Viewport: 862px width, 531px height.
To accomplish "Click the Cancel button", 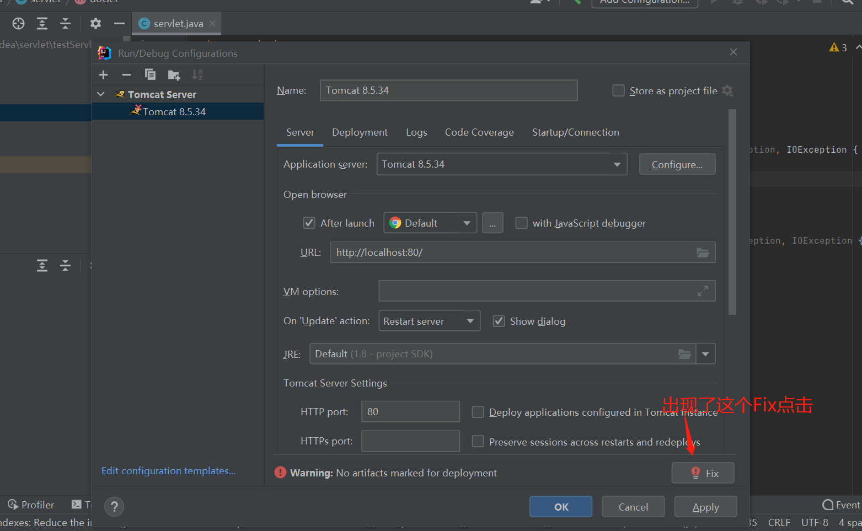I will (633, 507).
